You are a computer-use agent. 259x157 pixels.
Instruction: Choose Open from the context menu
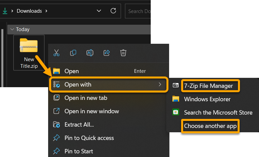pos(72,71)
